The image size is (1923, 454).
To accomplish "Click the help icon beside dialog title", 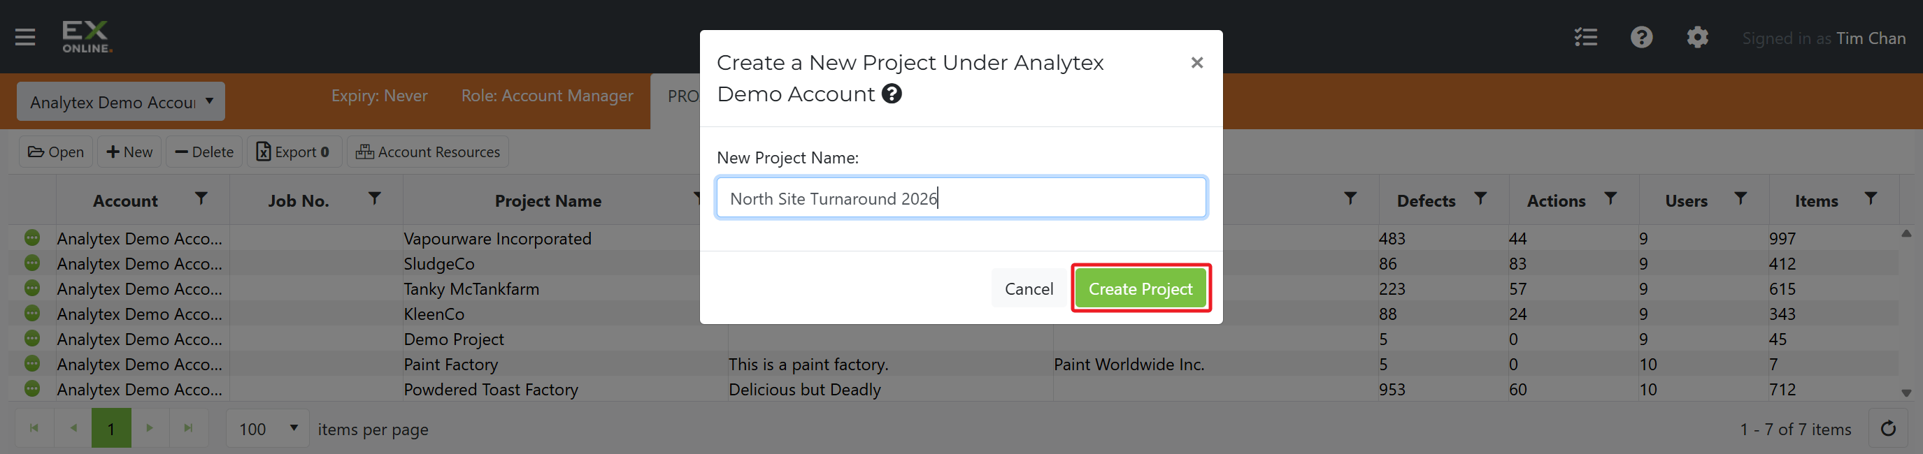I will click(x=892, y=94).
